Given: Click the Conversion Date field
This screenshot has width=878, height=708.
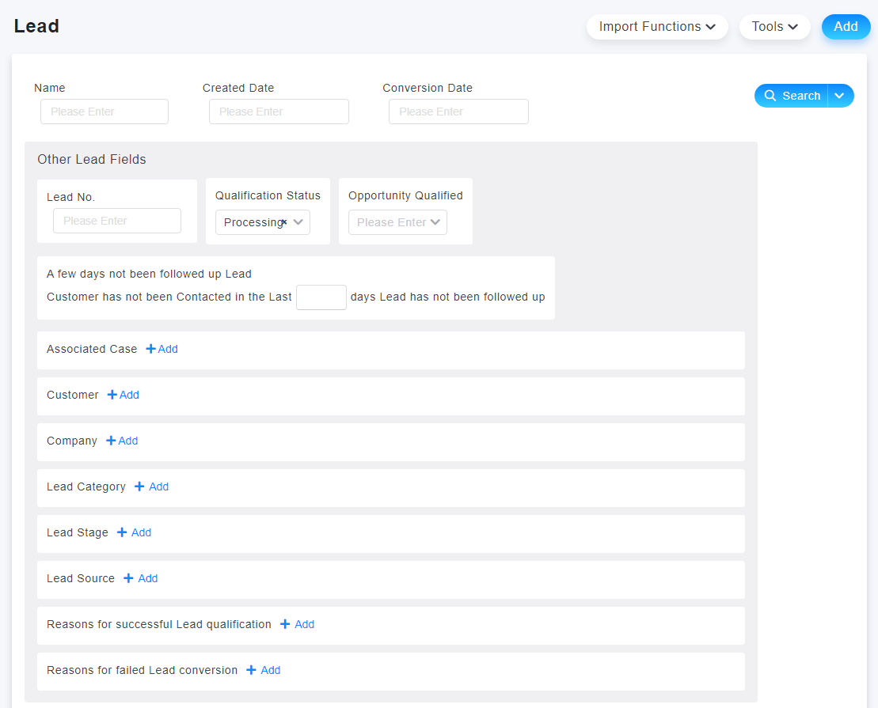Looking at the screenshot, I should pyautogui.click(x=458, y=112).
